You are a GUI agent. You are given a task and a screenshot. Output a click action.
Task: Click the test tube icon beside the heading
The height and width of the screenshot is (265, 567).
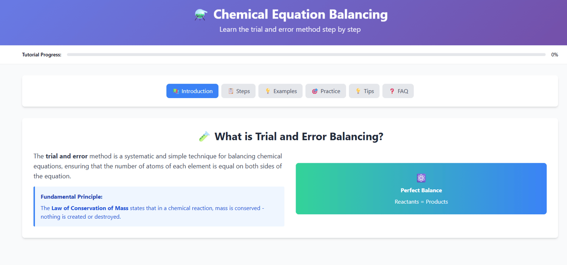(x=204, y=136)
